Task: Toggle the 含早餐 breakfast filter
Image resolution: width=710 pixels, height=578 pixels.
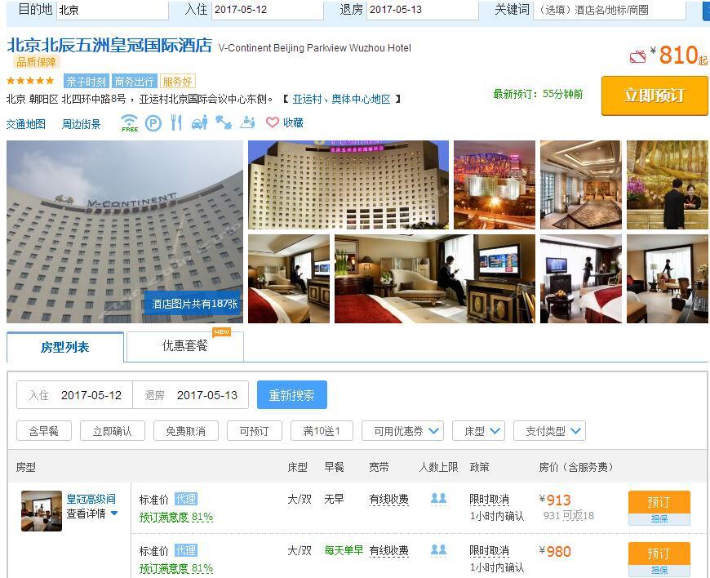Action: click(x=44, y=431)
